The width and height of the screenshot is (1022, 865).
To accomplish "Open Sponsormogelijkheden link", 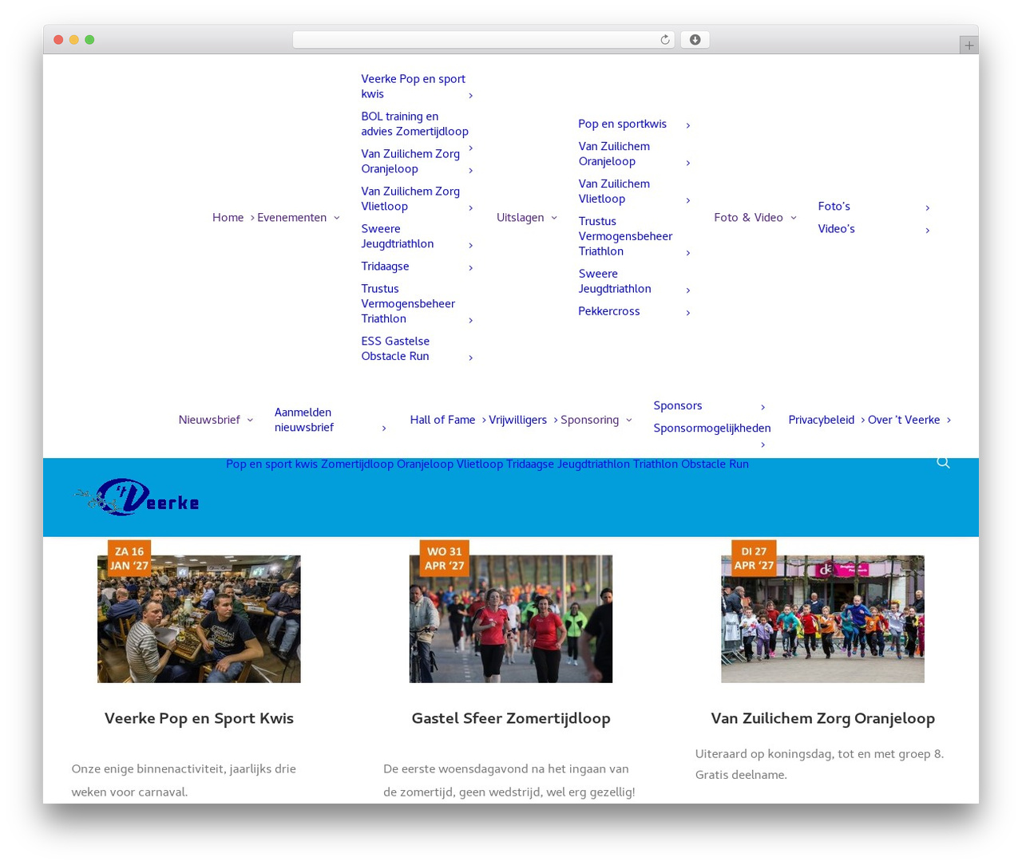I will coord(711,429).
